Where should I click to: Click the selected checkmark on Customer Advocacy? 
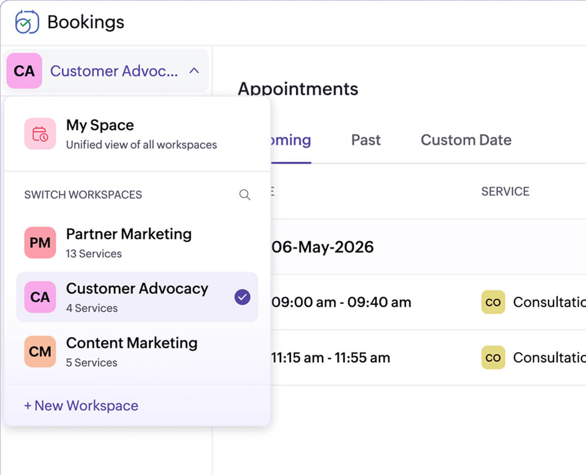243,297
